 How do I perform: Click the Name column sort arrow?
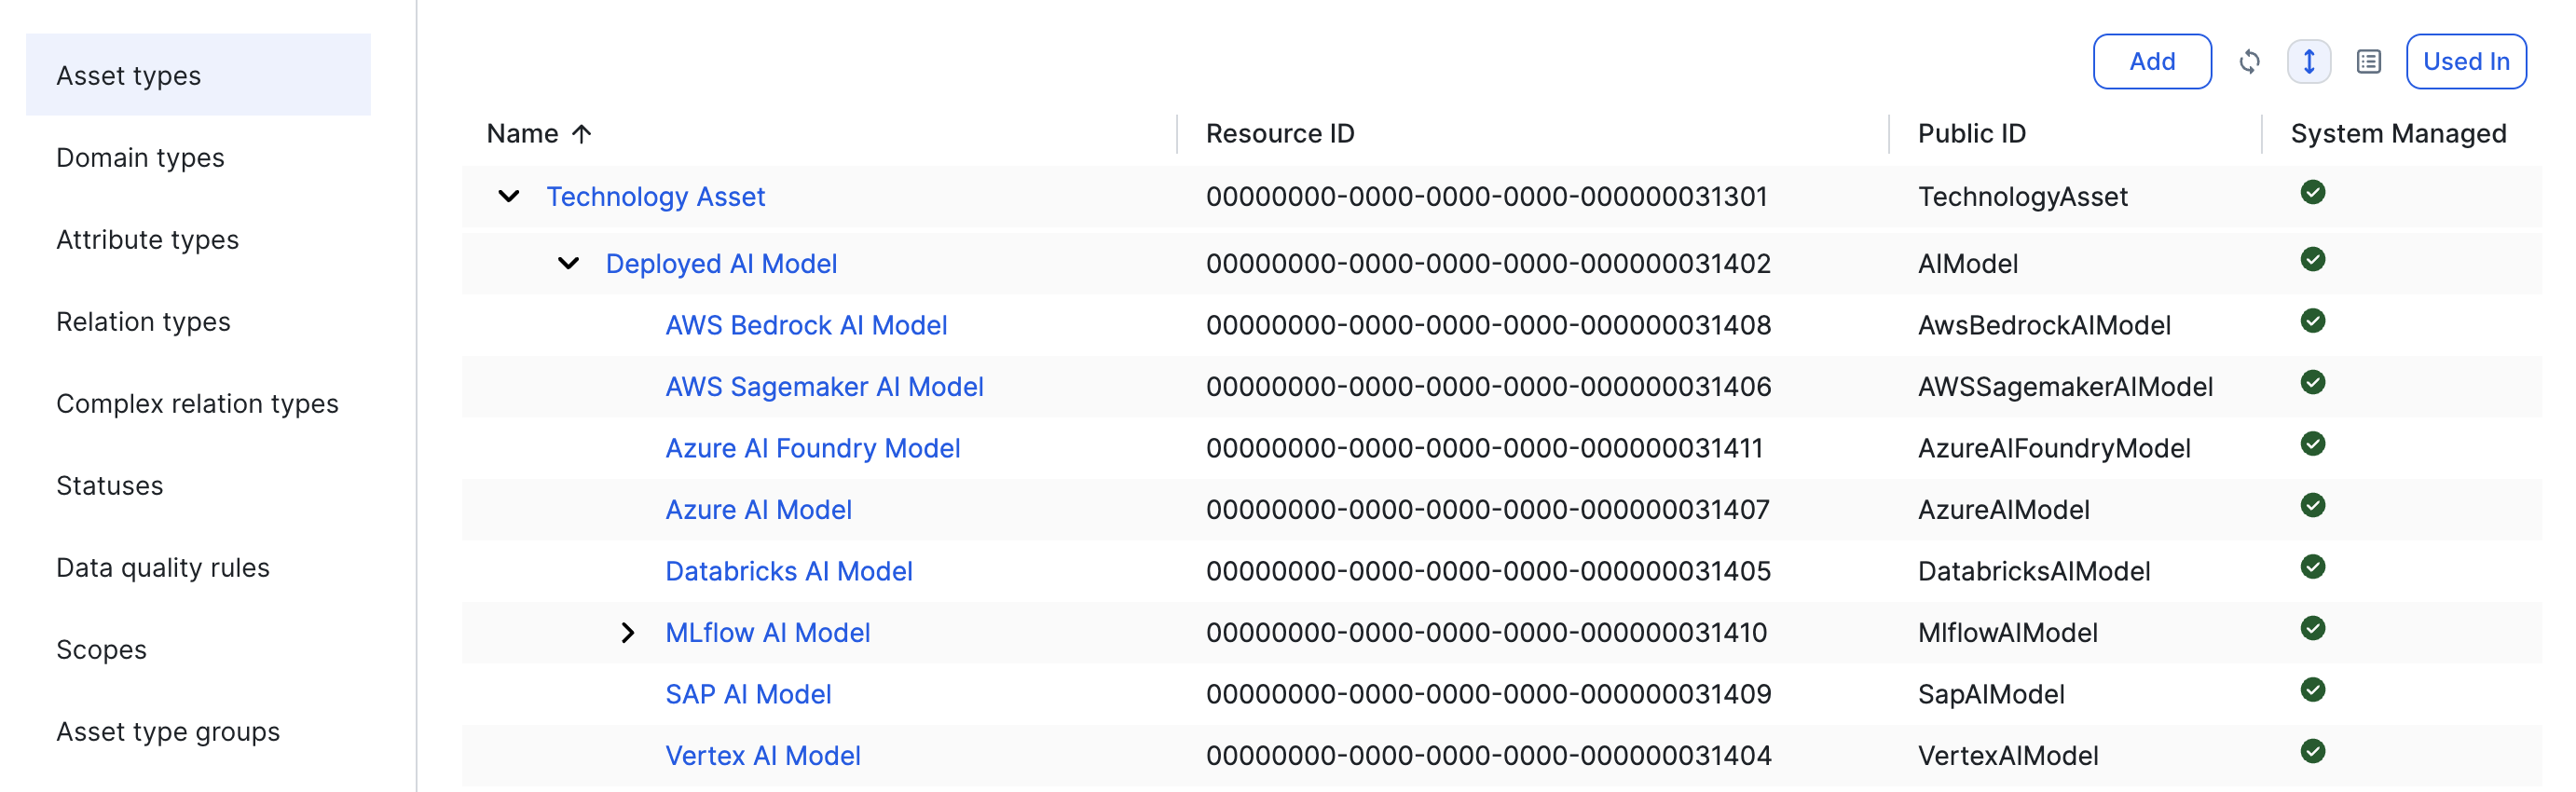point(582,134)
